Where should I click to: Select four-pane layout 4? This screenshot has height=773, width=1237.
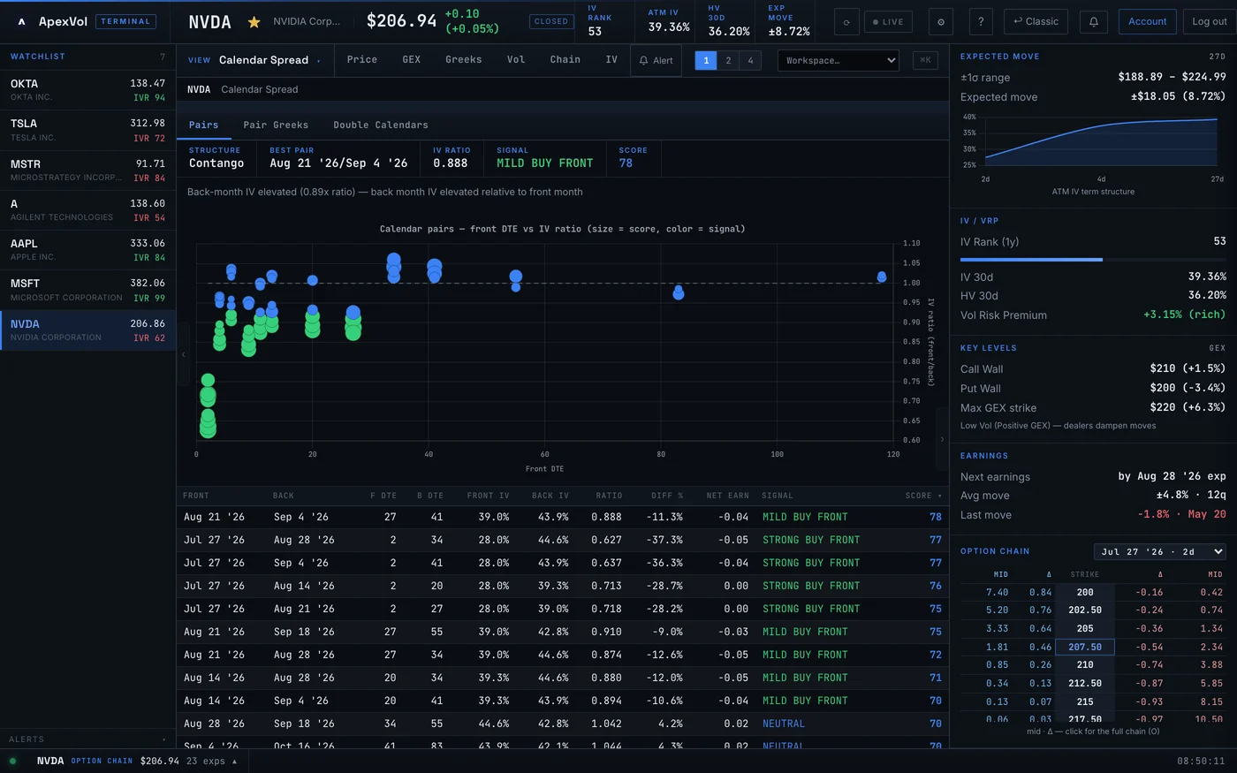tap(750, 60)
